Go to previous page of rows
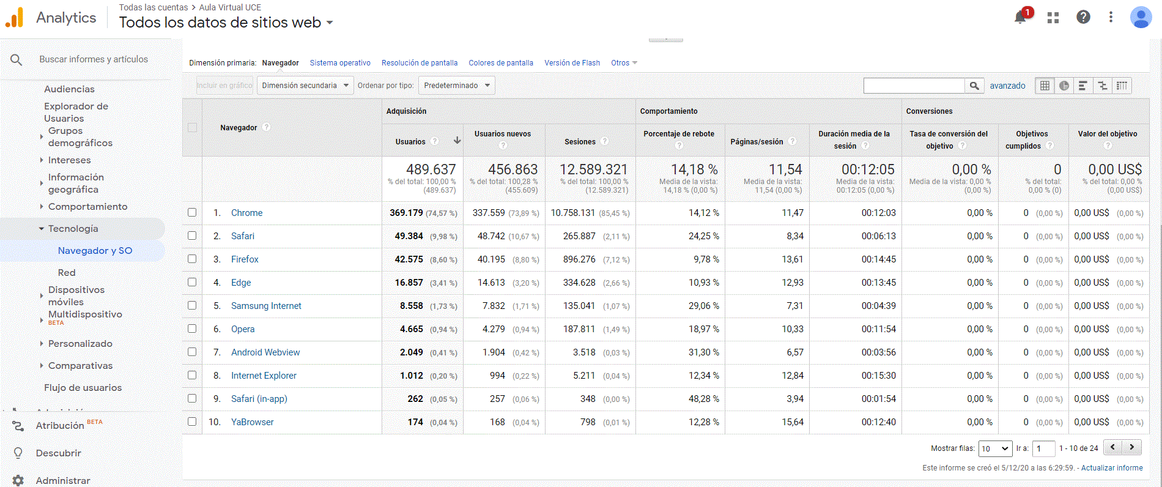1162x487 pixels. (x=1112, y=447)
